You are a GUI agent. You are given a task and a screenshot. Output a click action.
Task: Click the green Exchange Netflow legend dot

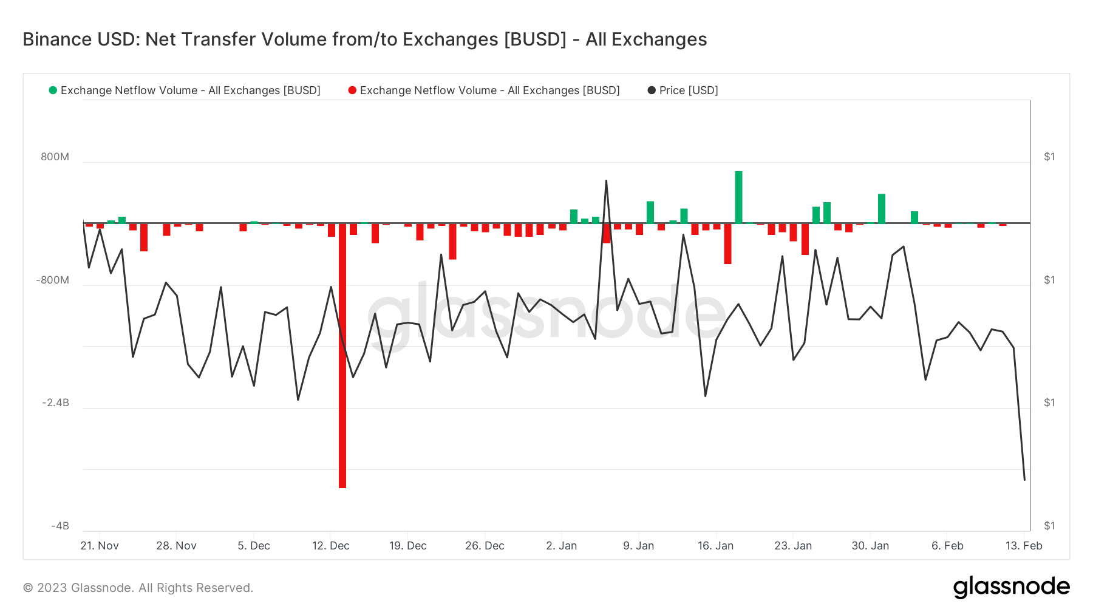(53, 90)
